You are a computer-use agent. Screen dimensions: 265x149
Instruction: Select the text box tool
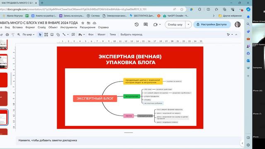[x=46, y=35]
